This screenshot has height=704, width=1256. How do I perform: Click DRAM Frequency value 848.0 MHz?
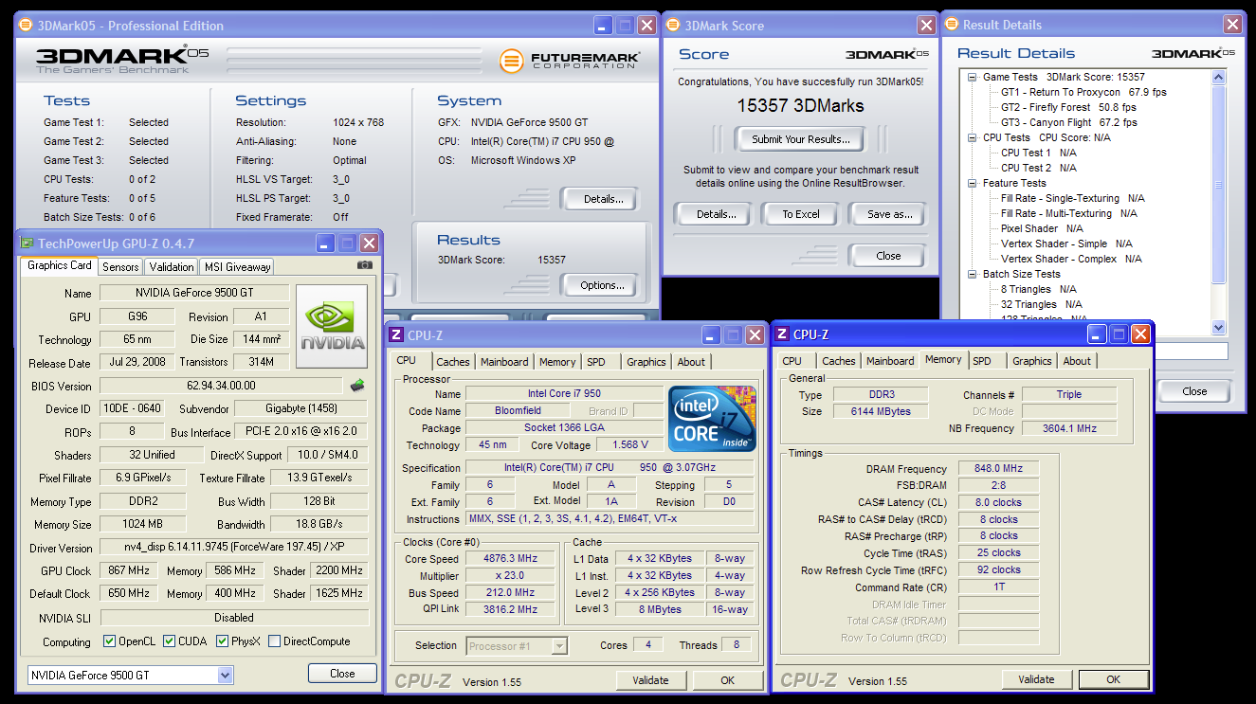click(x=999, y=469)
